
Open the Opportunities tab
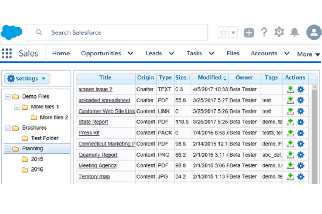click(x=101, y=53)
